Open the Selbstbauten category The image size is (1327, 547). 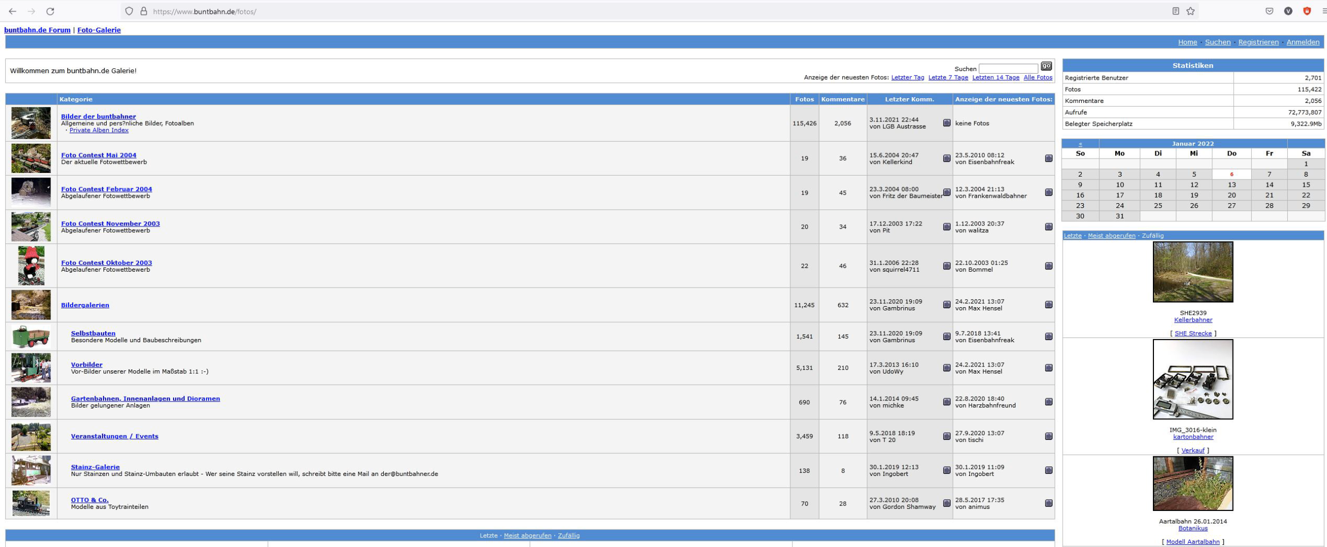click(x=93, y=333)
